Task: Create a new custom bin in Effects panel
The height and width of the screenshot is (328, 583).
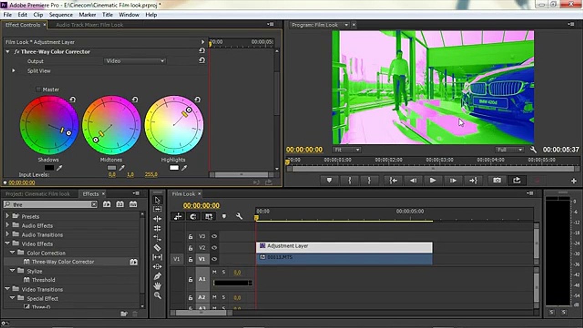Action: 124,313
